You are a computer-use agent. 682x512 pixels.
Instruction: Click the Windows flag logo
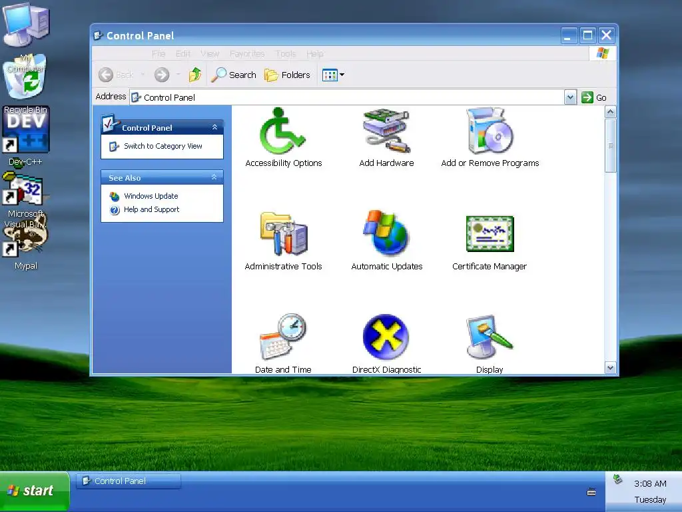pos(602,53)
